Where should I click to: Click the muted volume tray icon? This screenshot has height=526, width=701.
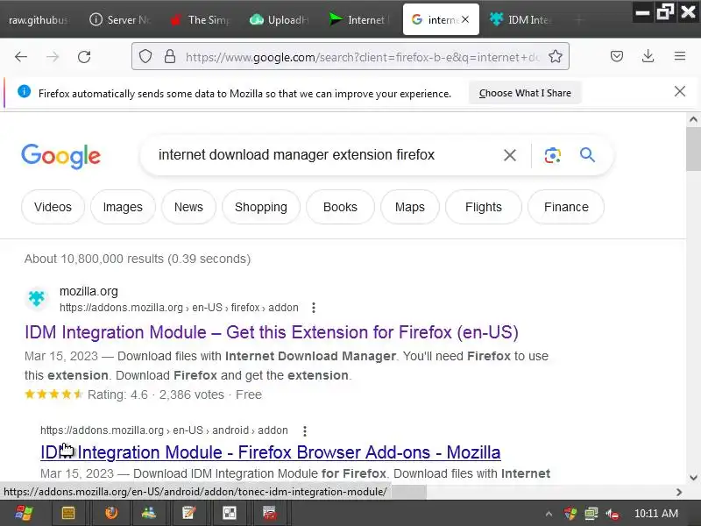pos(612,514)
